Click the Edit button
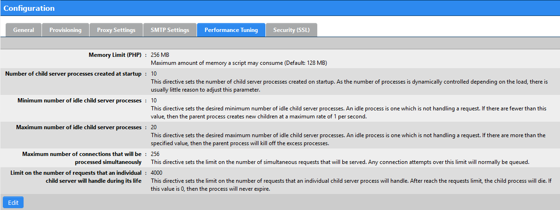560x210 pixels. [x=13, y=202]
